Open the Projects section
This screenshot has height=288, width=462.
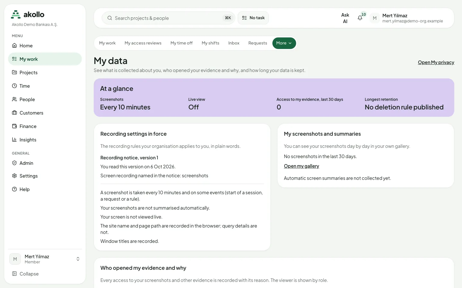[45, 73]
